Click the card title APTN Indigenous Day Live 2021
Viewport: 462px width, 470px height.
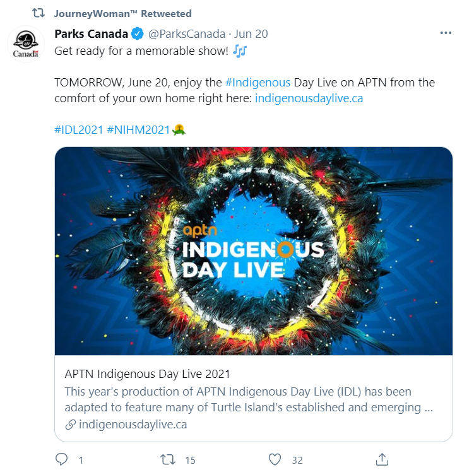point(148,373)
